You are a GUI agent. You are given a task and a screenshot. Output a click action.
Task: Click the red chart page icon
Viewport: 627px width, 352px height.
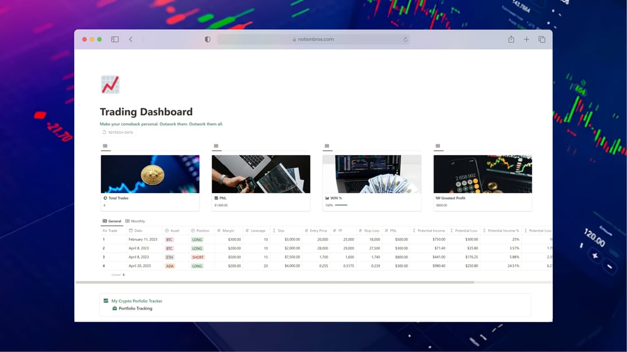[110, 85]
